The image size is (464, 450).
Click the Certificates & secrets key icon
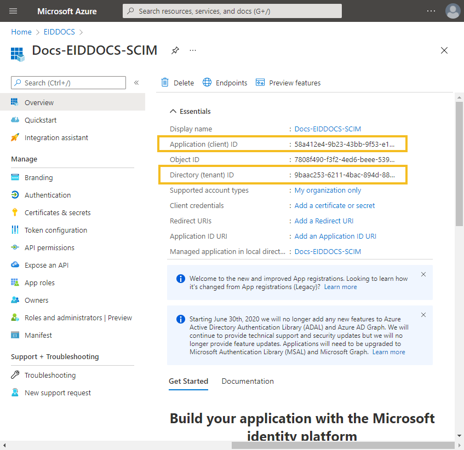click(15, 212)
